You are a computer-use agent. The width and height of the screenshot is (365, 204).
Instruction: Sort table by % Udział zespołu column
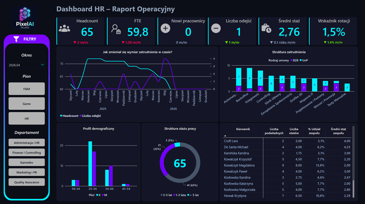(314, 131)
